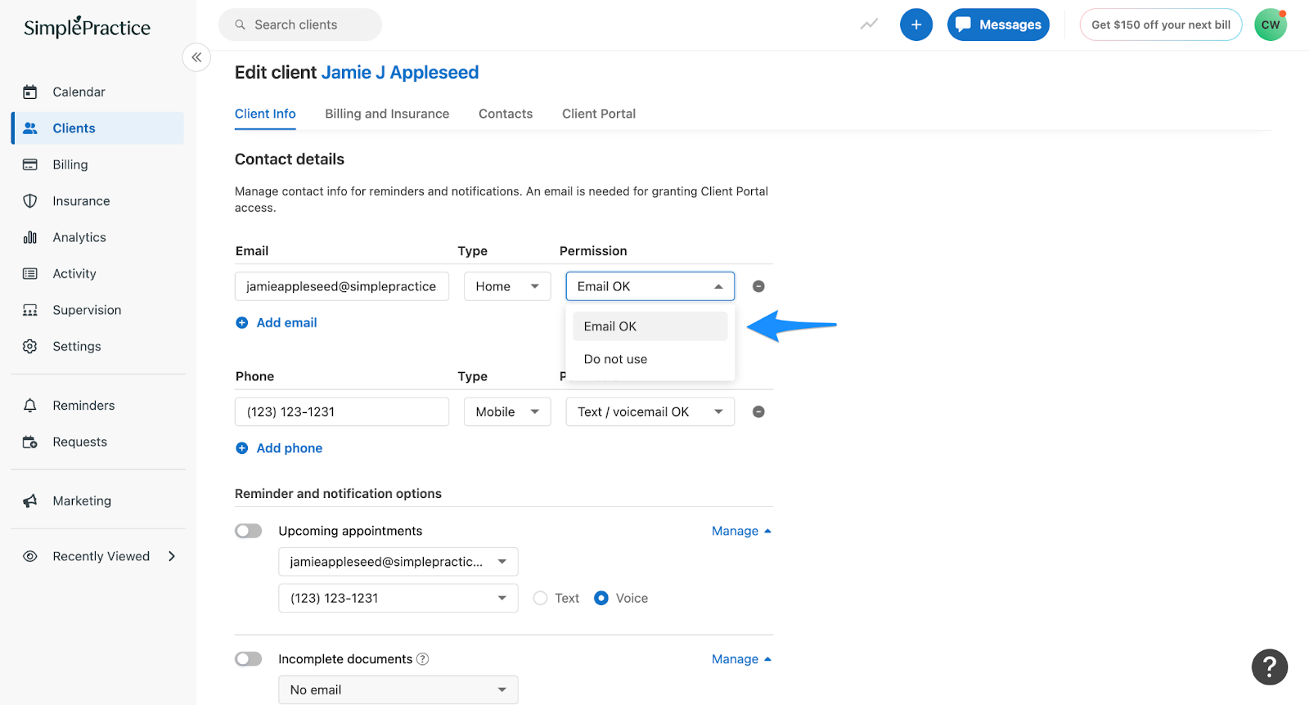
Task: Open Analytics in sidebar
Action: pos(97,237)
